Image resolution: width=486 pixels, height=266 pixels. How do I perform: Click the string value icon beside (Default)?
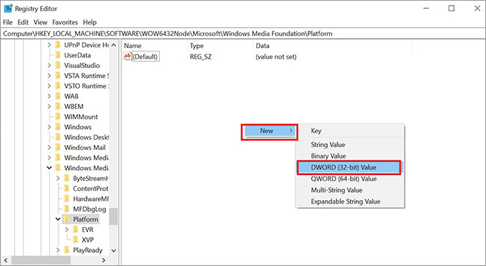[127, 56]
